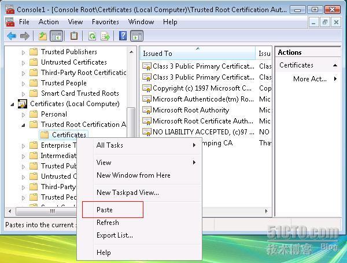Click the folder icon next to Smart Card Trusted Roots
The height and width of the screenshot is (263, 347).
(34, 93)
